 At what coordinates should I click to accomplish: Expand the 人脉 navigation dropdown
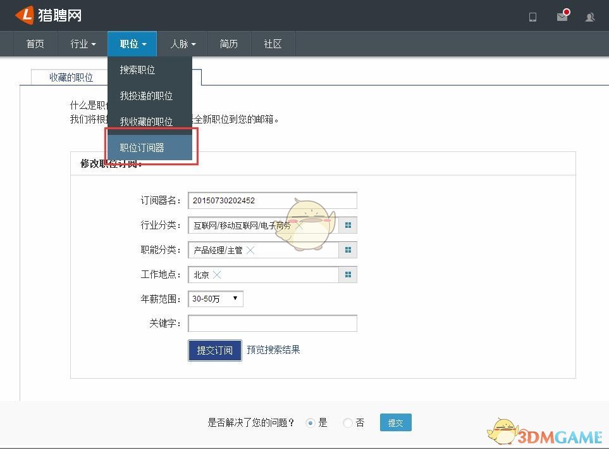(x=183, y=44)
